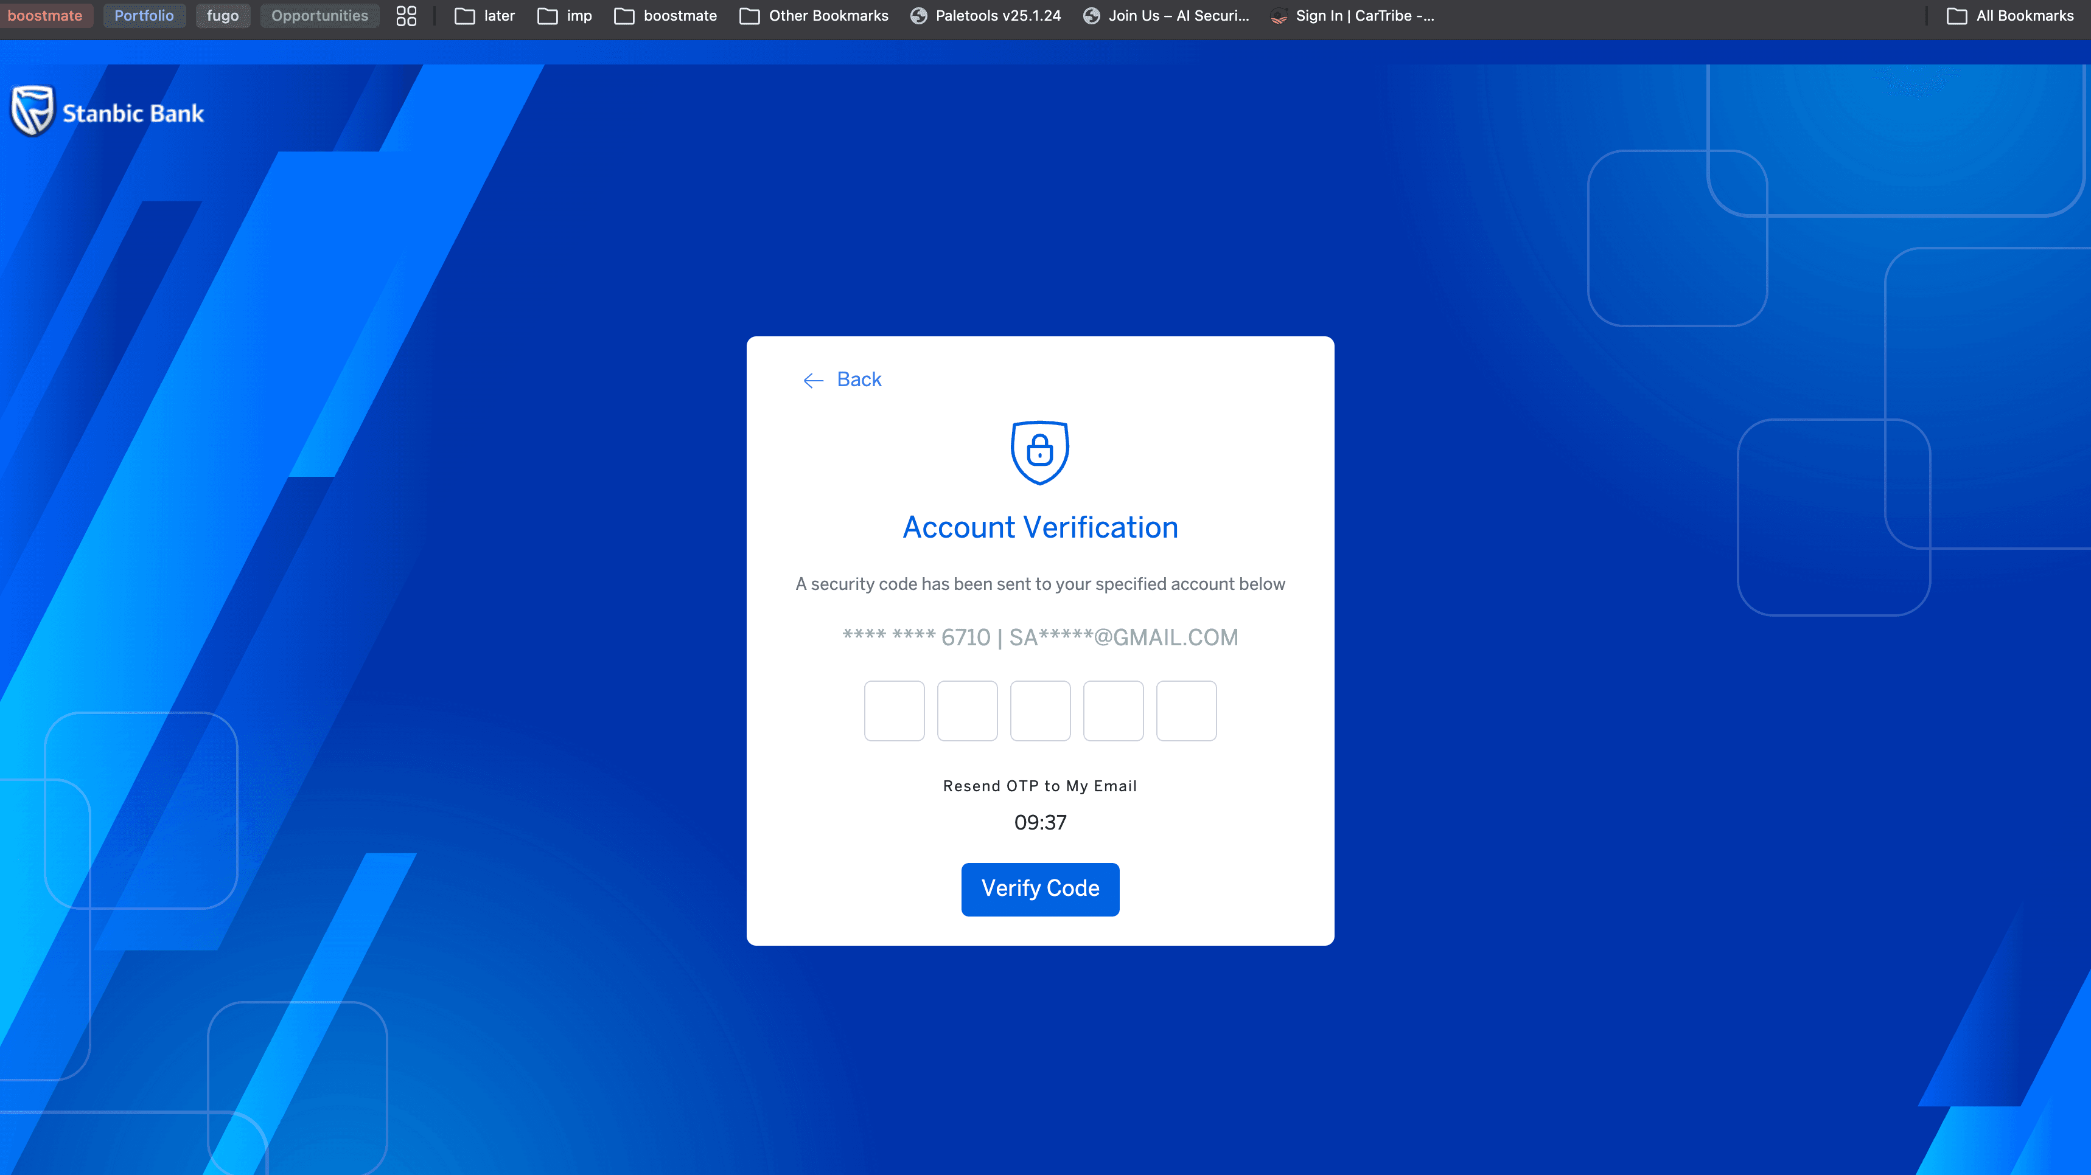Click the lock shield icon above Account Verification

(x=1040, y=453)
